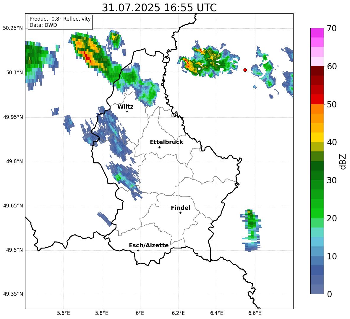
Task: Click the red dot marker east of Luxembourg
Action: click(x=245, y=70)
